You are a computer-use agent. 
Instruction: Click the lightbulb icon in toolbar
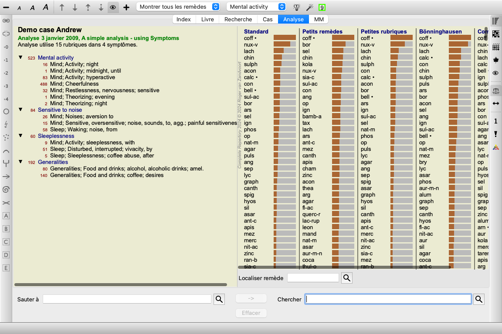(297, 7)
